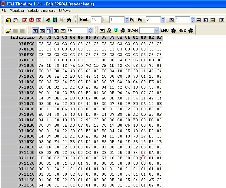Click the grayed-out edit pencil icon
Image resolution: width=226 pixels, height=188 pixels.
[x=62, y=20]
